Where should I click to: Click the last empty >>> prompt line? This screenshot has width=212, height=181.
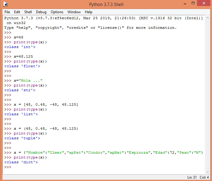tap(8, 167)
